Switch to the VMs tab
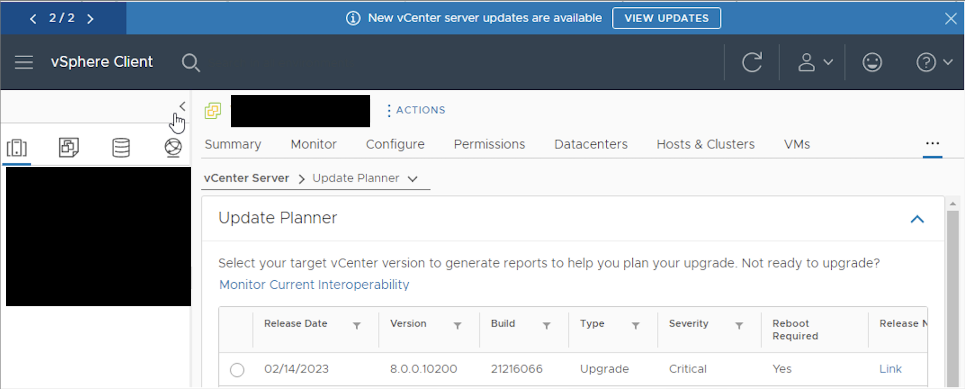The width and height of the screenshot is (965, 389). 797,144
